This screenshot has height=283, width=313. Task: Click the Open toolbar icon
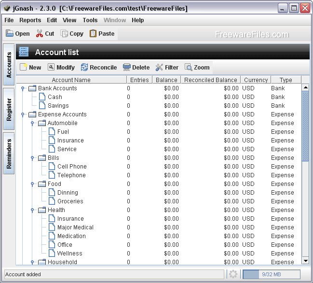click(x=9, y=33)
